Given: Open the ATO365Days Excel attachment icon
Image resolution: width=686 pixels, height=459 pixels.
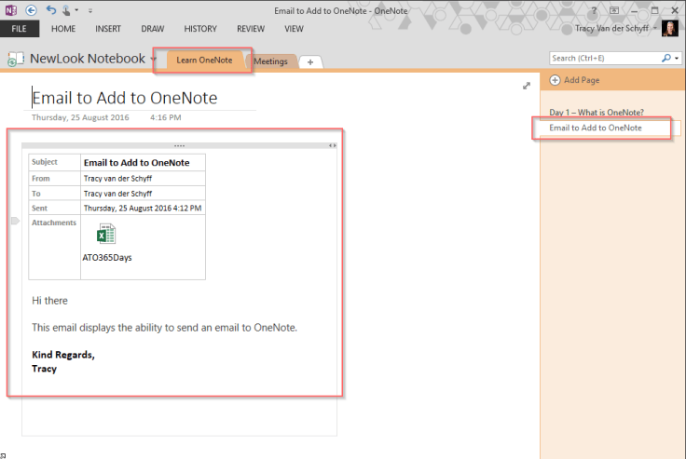Looking at the screenshot, I should (x=106, y=234).
